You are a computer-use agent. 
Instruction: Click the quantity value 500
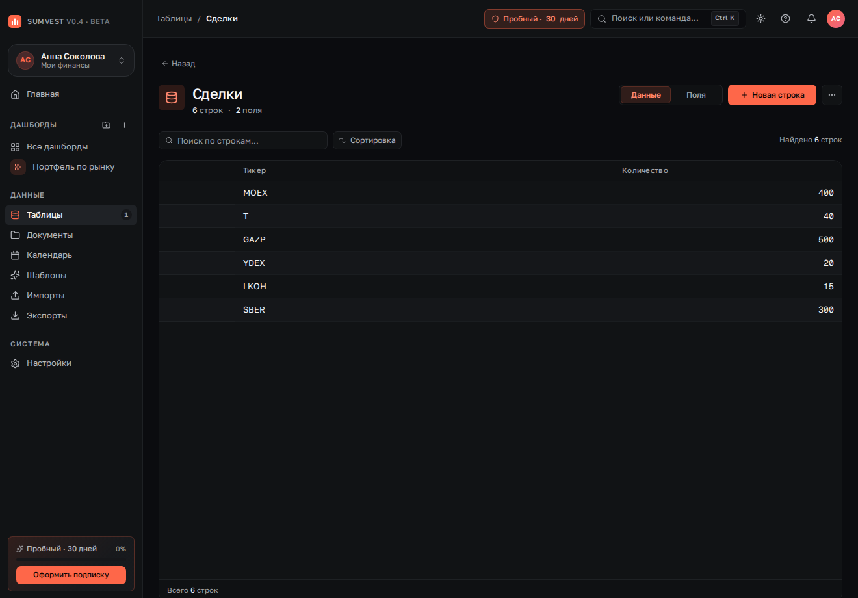(826, 240)
